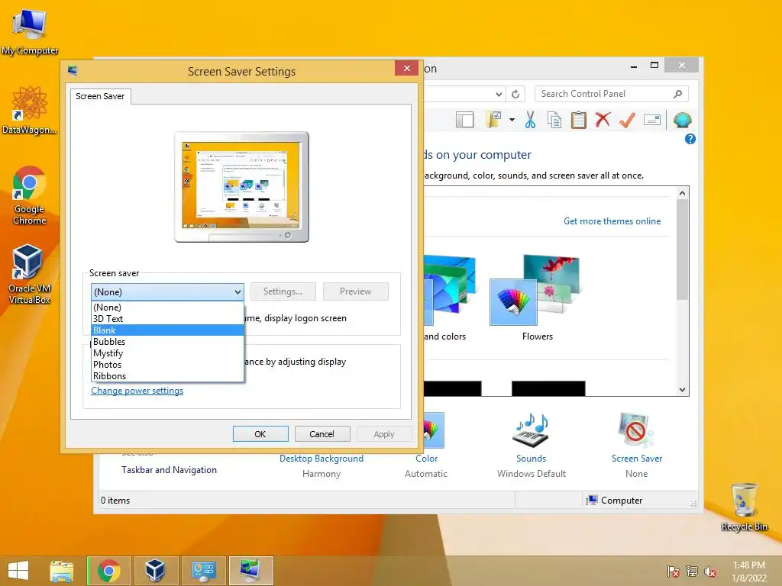782x586 pixels.
Task: Click themes list scroll down arrow
Action: click(682, 390)
